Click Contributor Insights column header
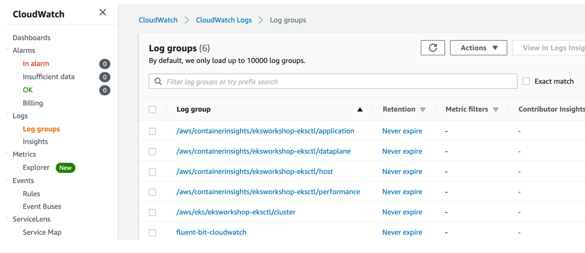Viewport: 585px width, 253px height. pos(552,109)
